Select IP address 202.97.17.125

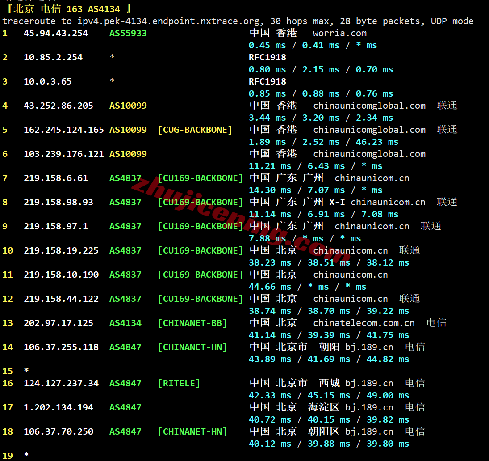pos(59,323)
